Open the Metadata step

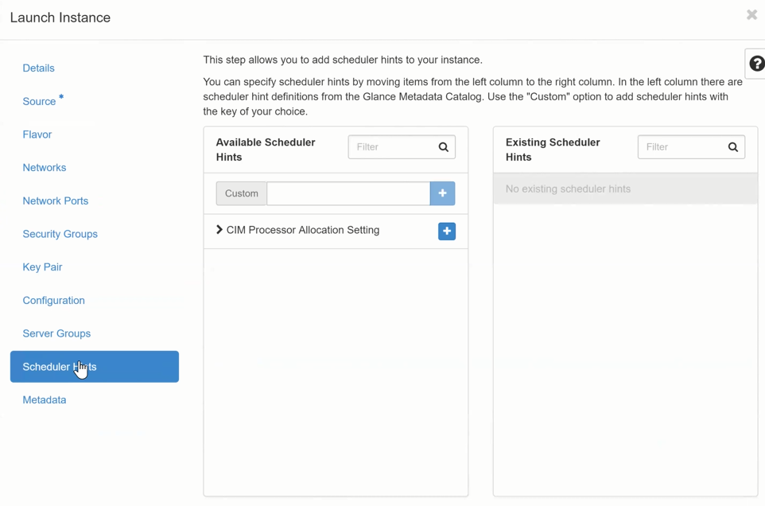click(x=45, y=400)
